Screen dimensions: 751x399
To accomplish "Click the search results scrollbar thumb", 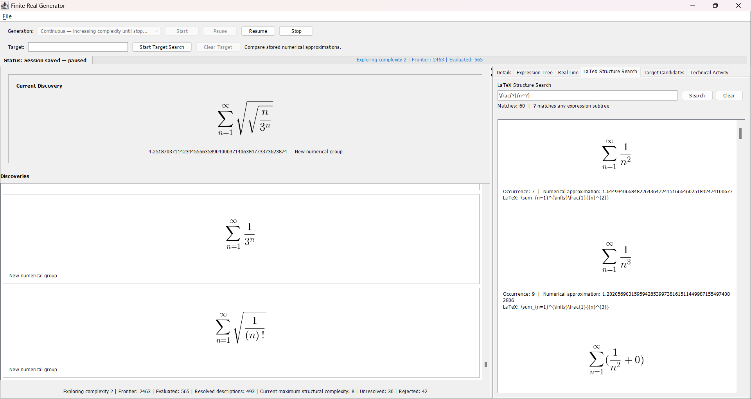I will point(740,134).
